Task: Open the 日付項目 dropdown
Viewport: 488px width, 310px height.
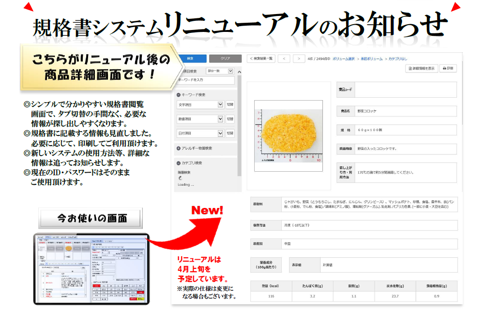Action: tap(200, 133)
